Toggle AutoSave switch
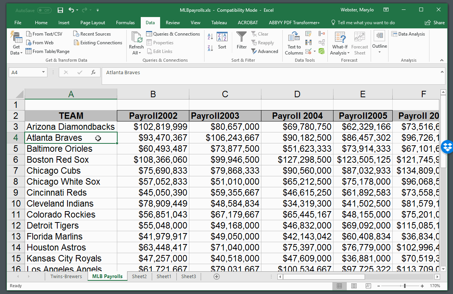 pos(44,10)
